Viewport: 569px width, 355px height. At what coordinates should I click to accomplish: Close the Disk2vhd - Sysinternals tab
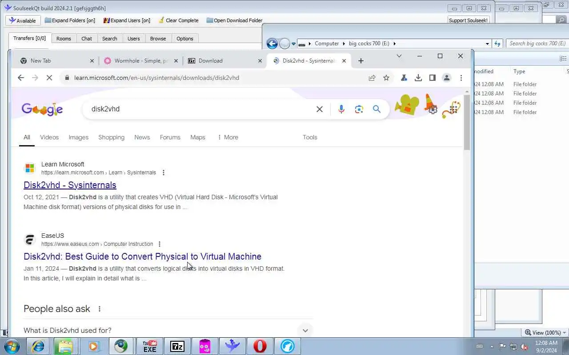[x=344, y=61]
